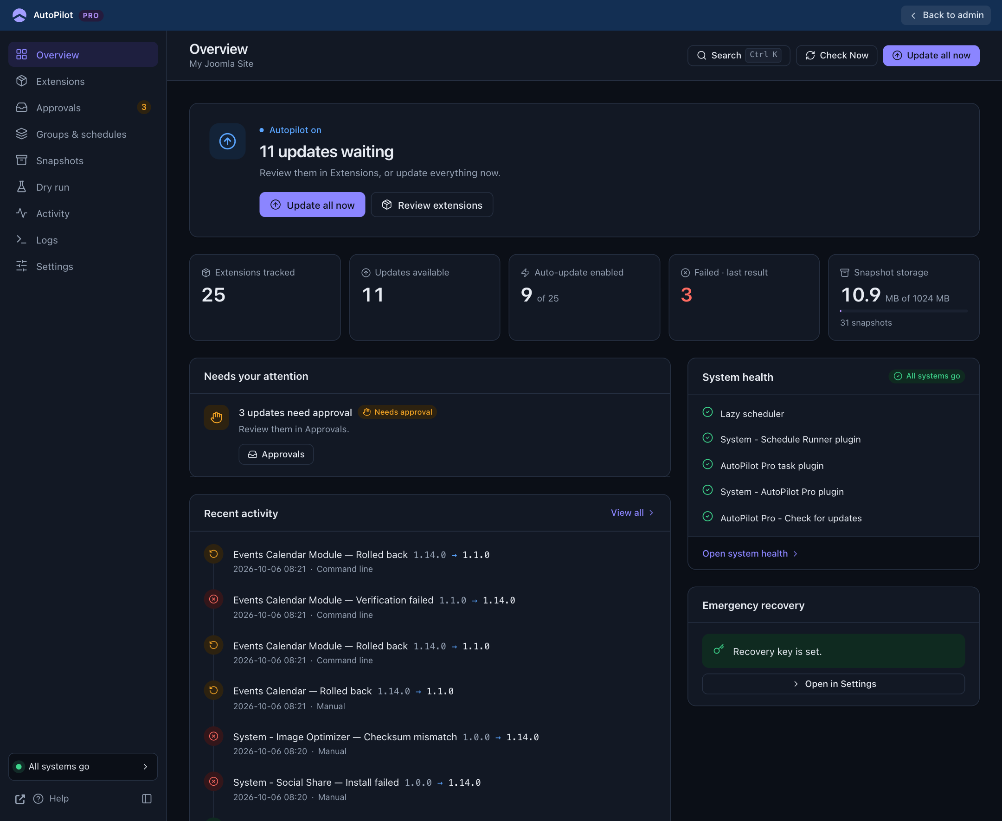Open Extensions in the sidebar
1002x821 pixels.
click(83, 81)
